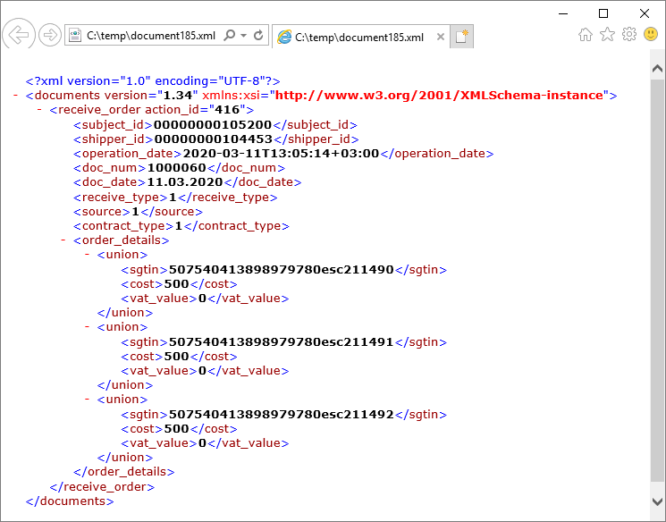The width and height of the screenshot is (666, 522).
Task: Open the Tools gear icon
Action: click(628, 35)
